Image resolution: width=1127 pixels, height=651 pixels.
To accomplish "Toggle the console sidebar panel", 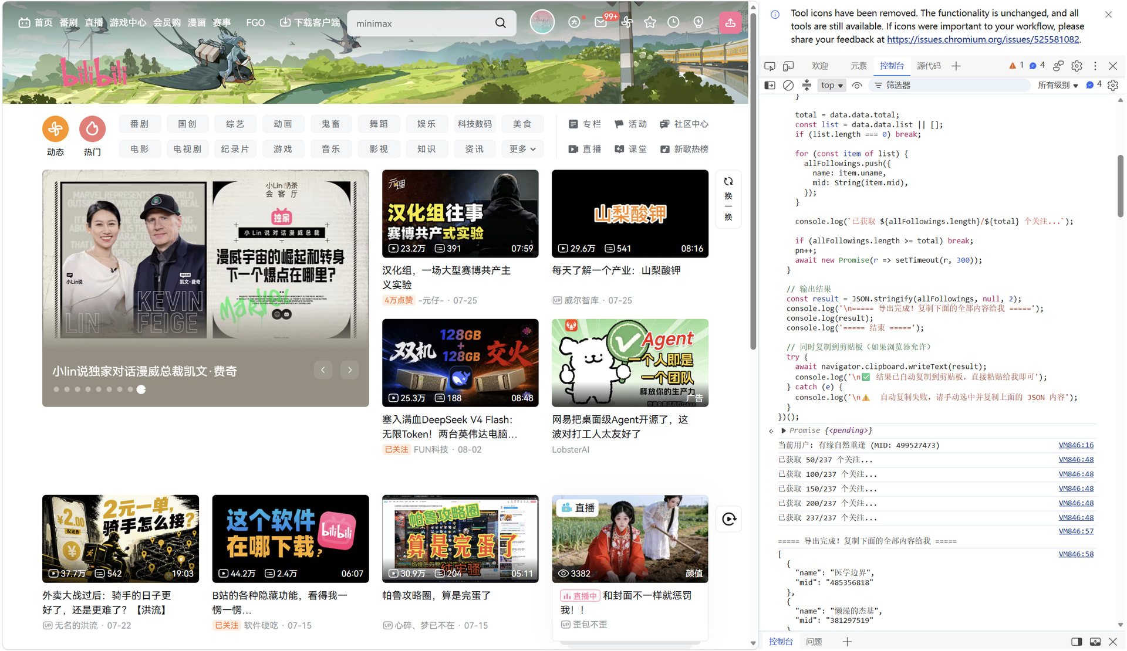I will (770, 86).
